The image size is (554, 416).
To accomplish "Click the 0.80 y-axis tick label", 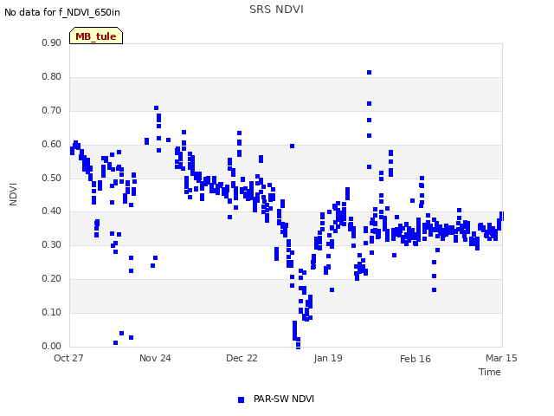I will click(52, 77).
